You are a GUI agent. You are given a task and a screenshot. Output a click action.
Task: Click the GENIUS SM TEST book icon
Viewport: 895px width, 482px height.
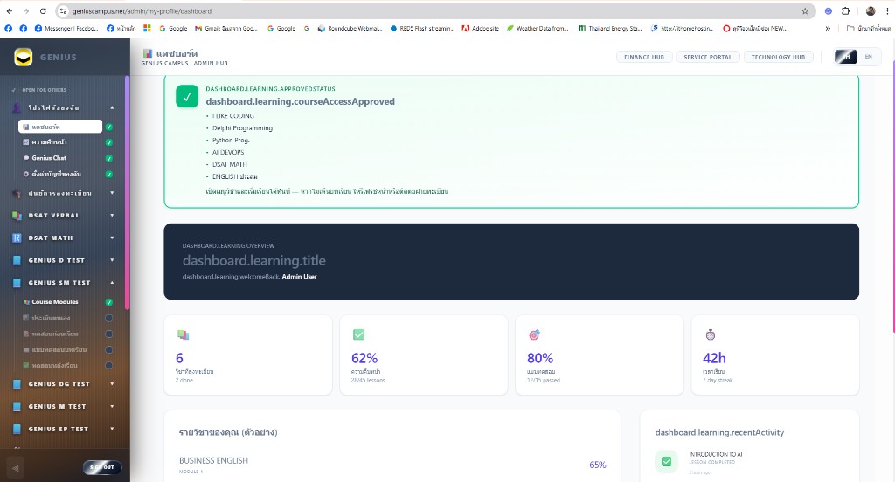17,282
